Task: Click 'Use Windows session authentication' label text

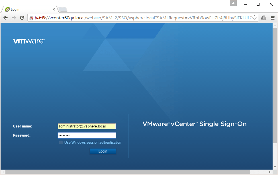Action: coord(93,142)
